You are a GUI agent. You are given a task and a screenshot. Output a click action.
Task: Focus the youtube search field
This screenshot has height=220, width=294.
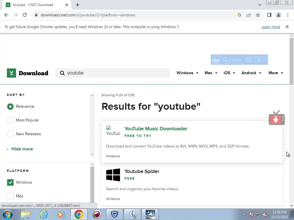[x=113, y=73]
